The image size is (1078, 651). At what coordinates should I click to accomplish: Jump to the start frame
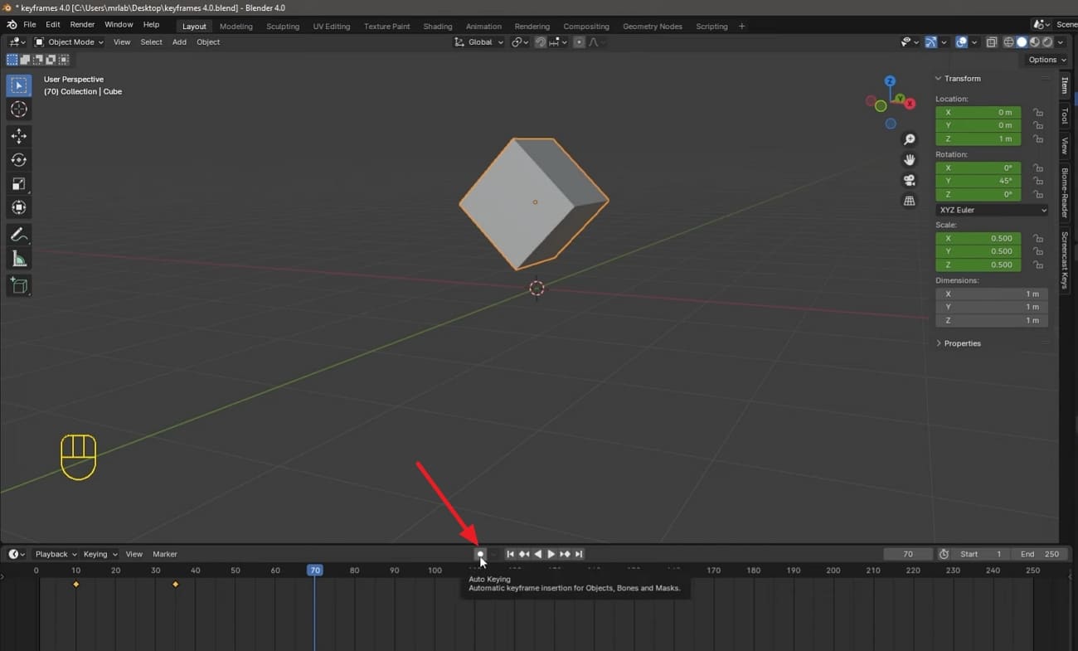[510, 554]
